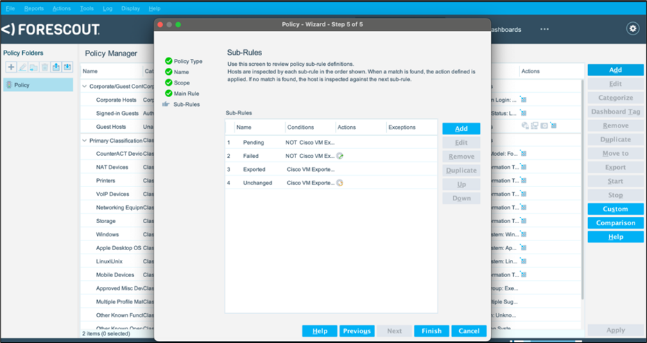Select the Printers policy
The image size is (647, 343).
(105, 181)
